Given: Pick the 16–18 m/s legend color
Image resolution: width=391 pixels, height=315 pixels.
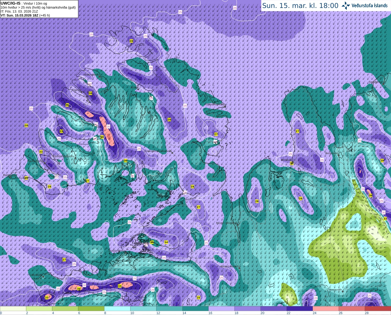Looking at the screenshot, I should click(x=221, y=309).
